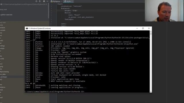Viewport: 184px width, 103px height.
Task: Select the multiprocessing folder in project tree
Action: click(4, 72)
